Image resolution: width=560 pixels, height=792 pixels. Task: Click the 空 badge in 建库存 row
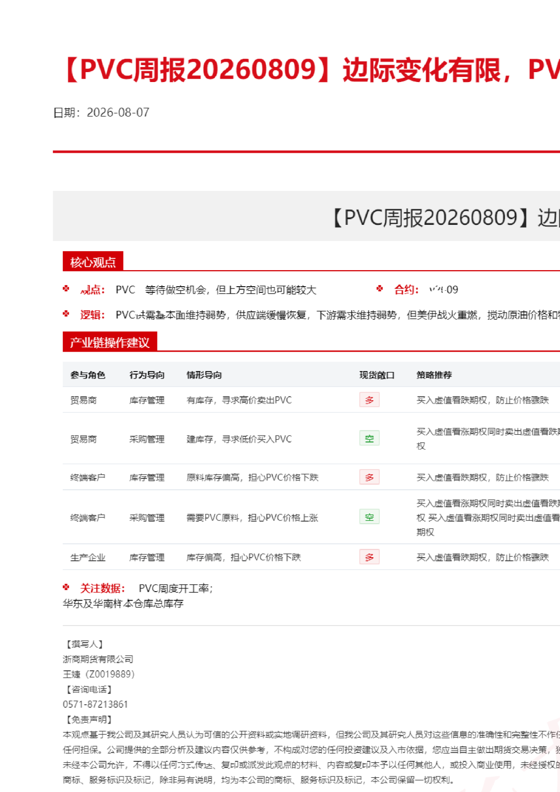tap(370, 438)
